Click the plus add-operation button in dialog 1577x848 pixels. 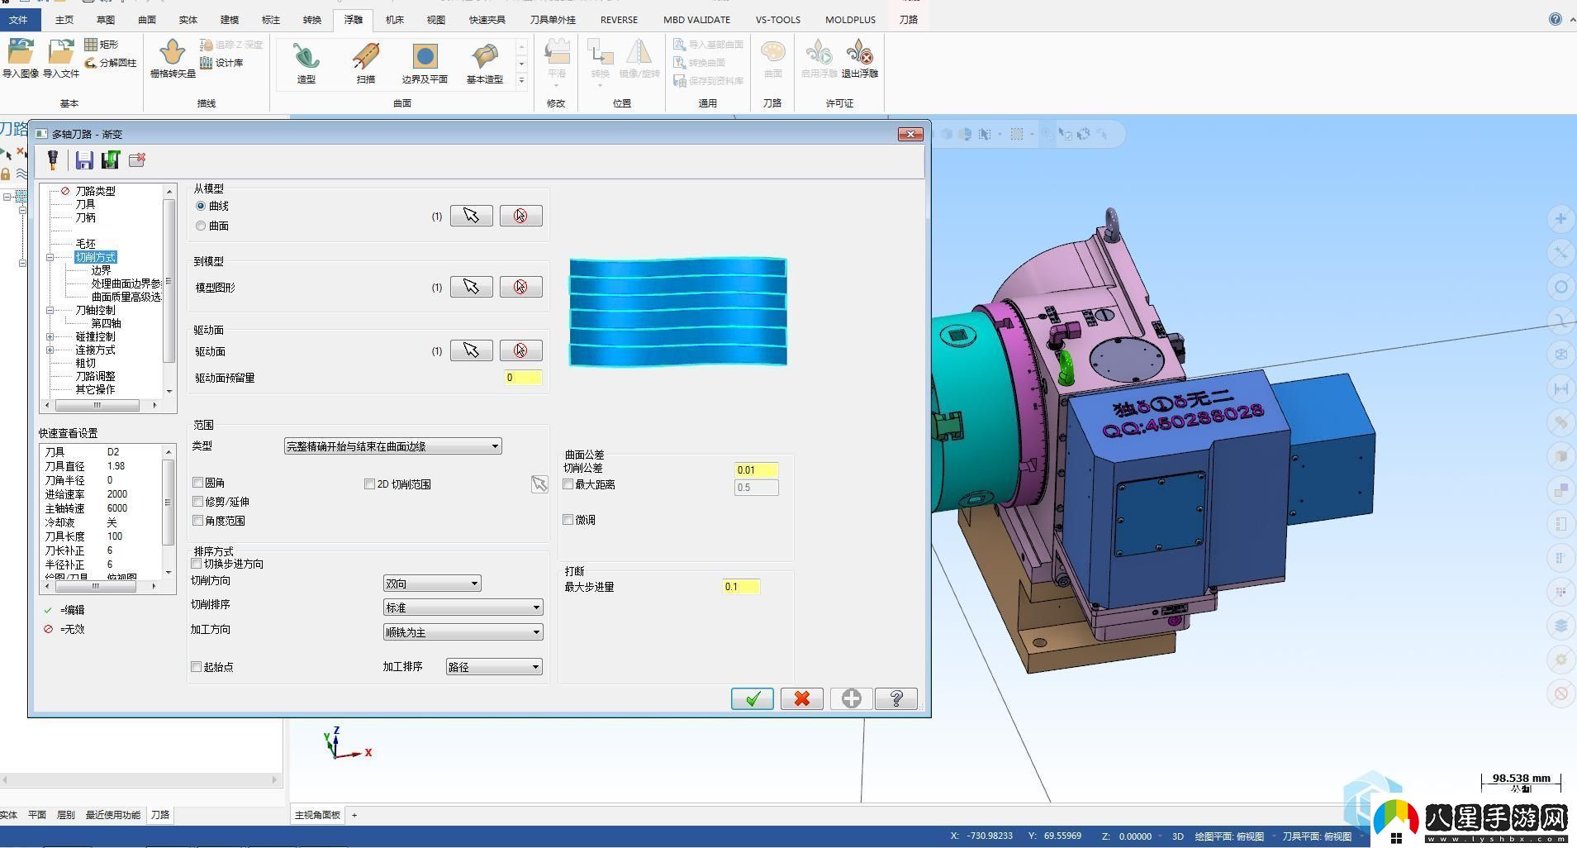(x=852, y=699)
